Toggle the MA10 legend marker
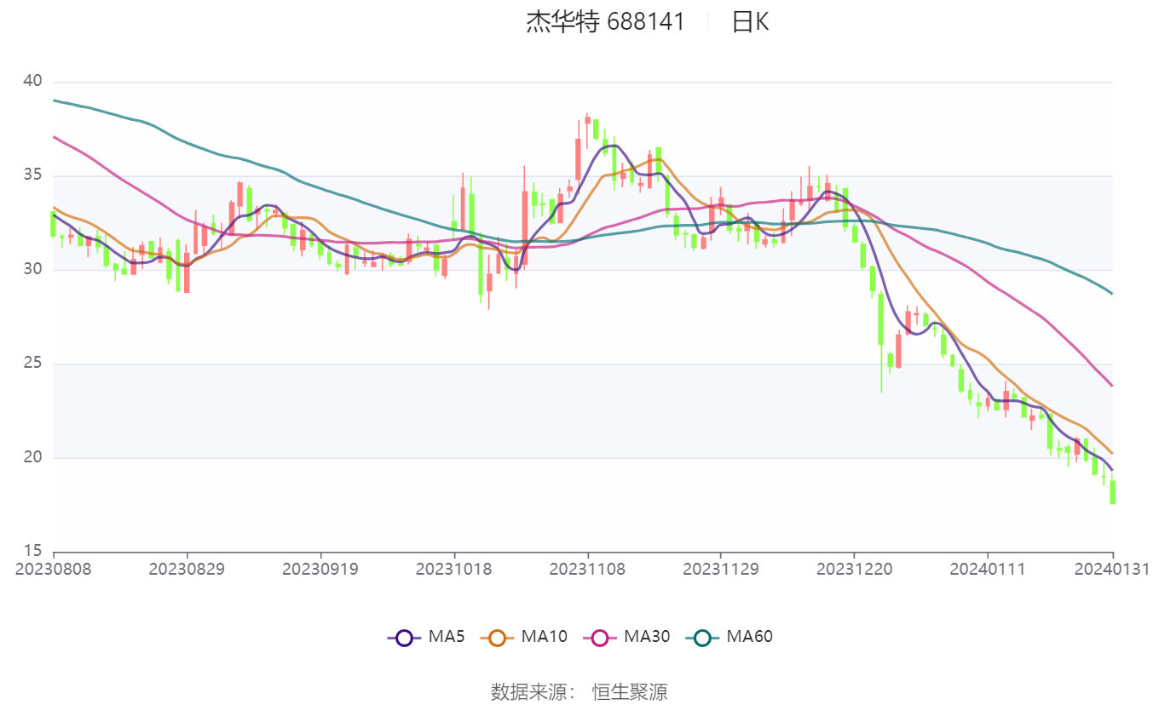This screenshot has width=1159, height=705. 498,637
